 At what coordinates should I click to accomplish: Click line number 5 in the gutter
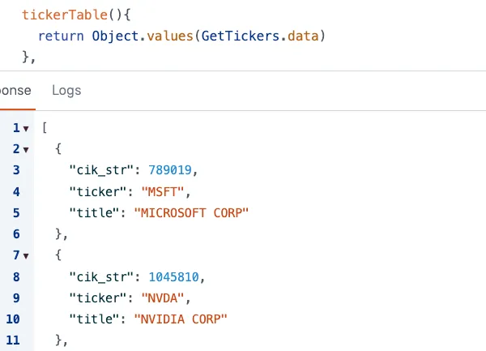point(16,213)
